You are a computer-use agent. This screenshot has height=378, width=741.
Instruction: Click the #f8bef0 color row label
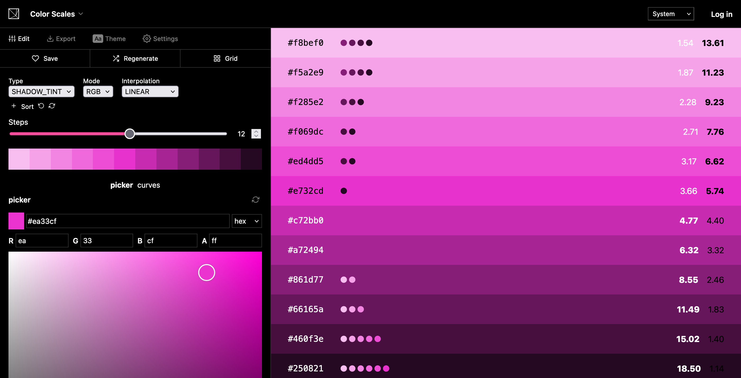pyautogui.click(x=305, y=43)
